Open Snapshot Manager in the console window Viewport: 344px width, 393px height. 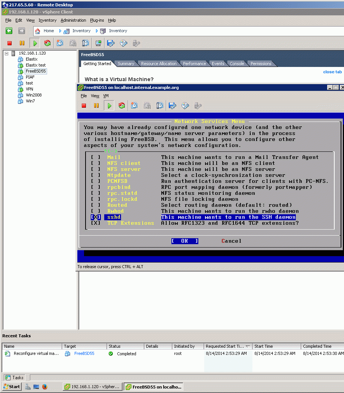(x=160, y=106)
